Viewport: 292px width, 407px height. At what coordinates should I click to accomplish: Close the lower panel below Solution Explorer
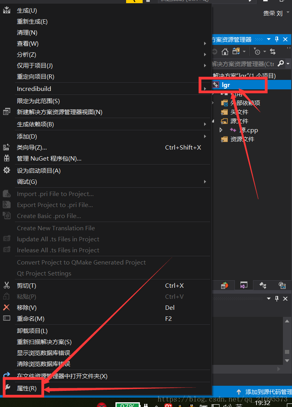[x=285, y=298]
